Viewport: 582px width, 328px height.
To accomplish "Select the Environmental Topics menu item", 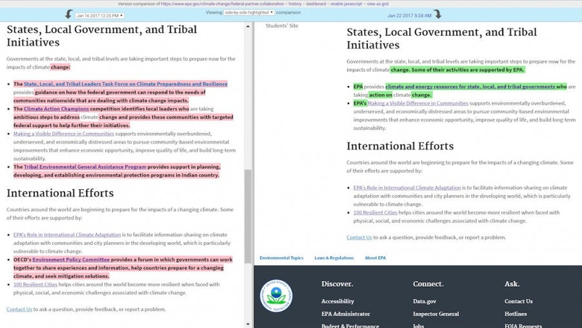I will (281, 258).
